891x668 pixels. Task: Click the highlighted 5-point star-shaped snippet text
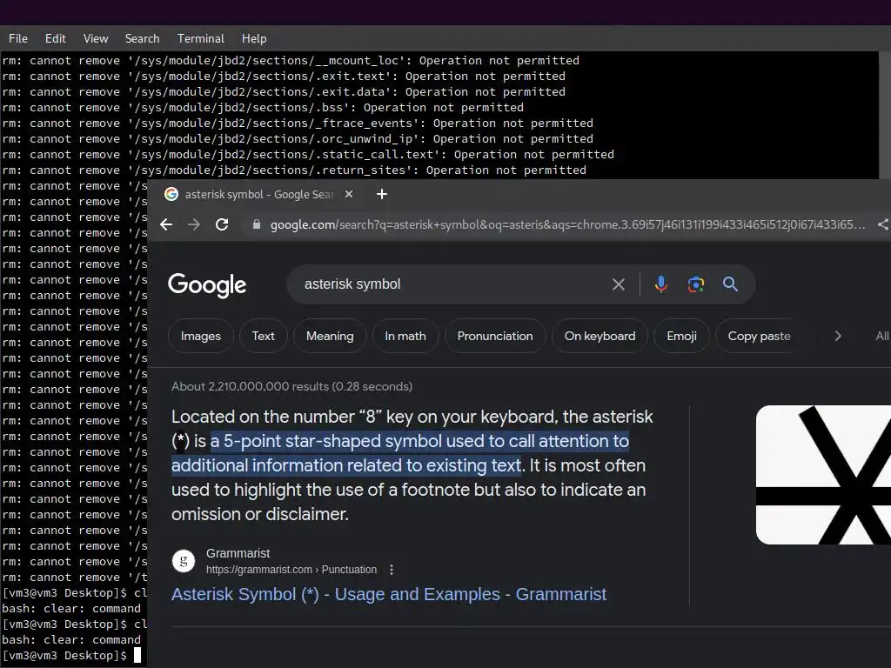click(400, 453)
